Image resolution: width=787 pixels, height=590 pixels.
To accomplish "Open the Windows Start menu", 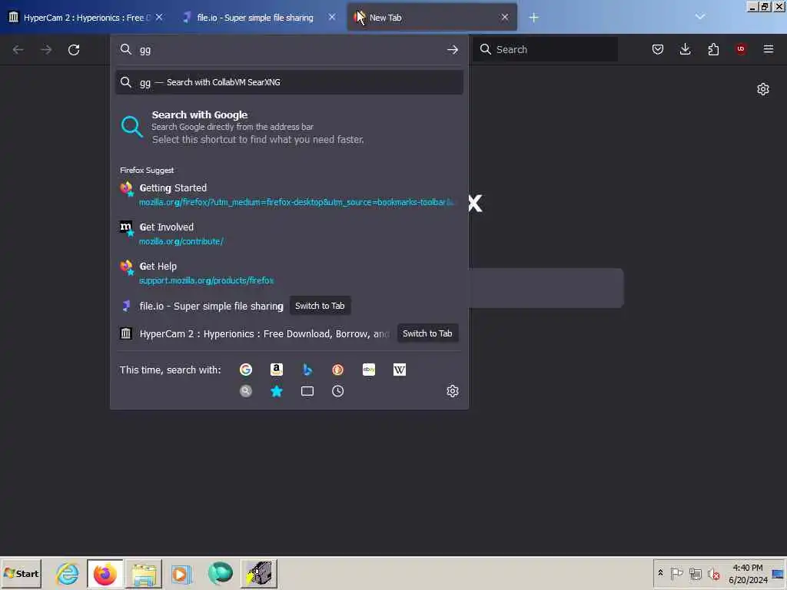I will (x=21, y=573).
